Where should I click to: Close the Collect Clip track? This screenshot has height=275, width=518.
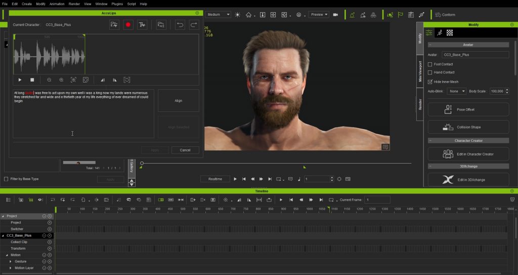coord(50,242)
